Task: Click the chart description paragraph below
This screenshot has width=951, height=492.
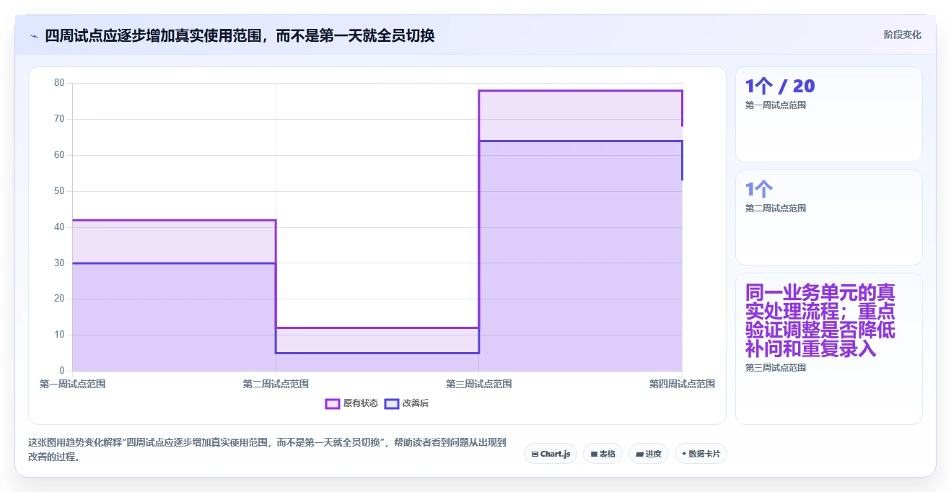Action: pyautogui.click(x=267, y=449)
